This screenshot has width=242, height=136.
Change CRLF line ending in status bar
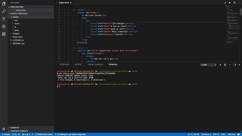click(223, 134)
